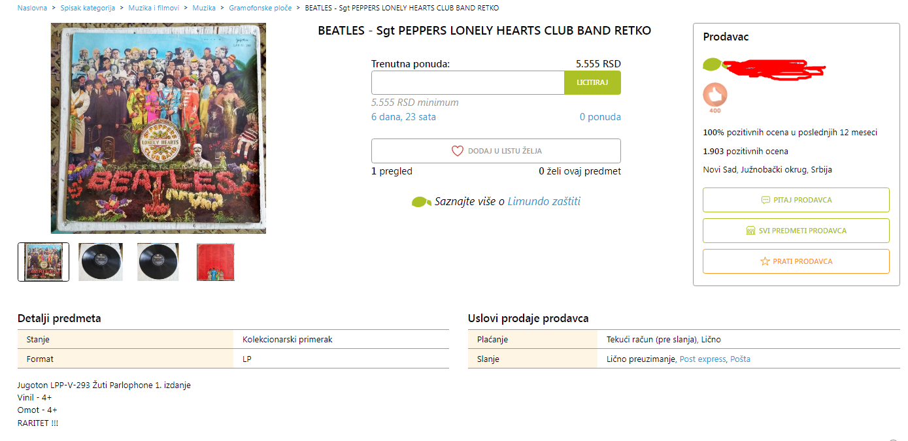Viewport: 908px width, 441px height.
Task: Click the 6 dana, 23 sata time link
Action: point(403,117)
